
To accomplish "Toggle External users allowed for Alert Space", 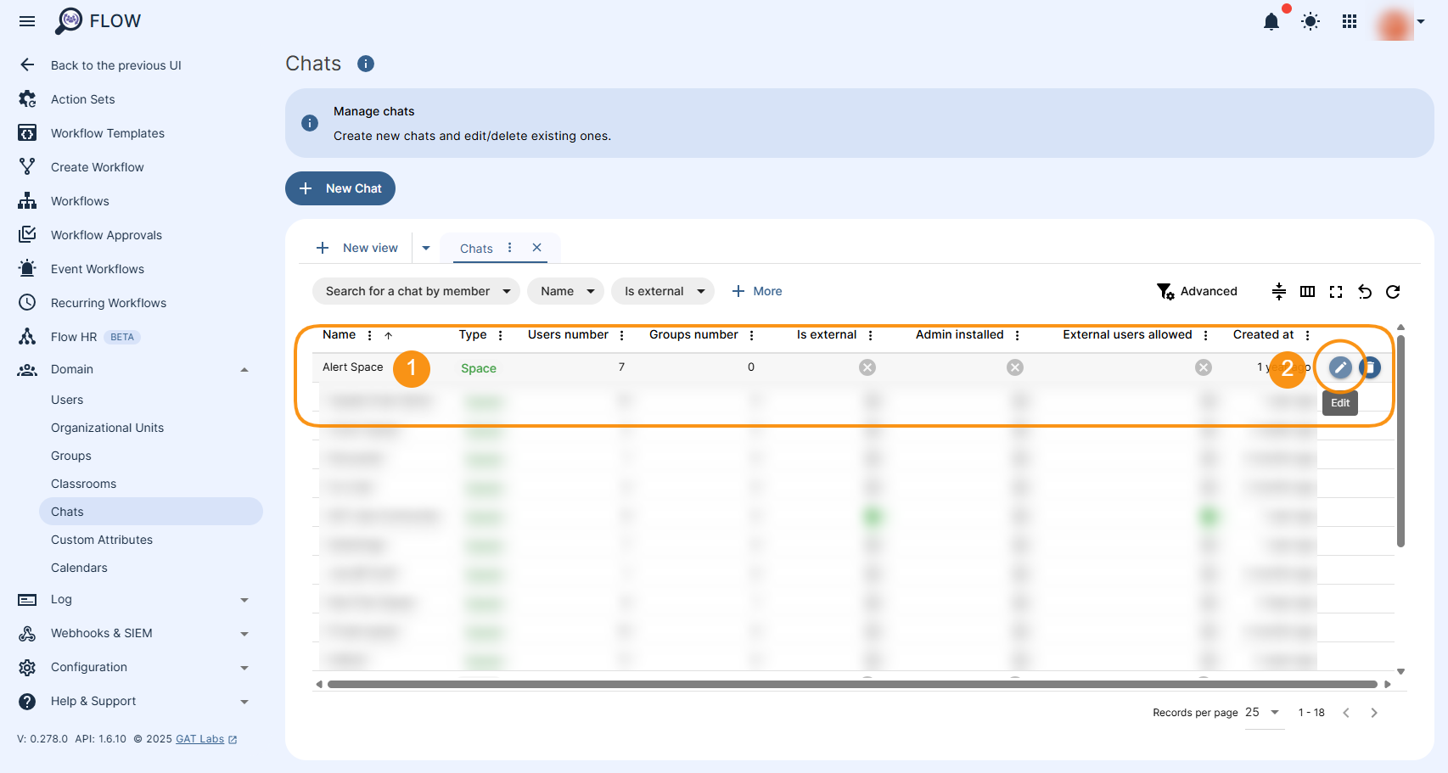I will 1203,367.
